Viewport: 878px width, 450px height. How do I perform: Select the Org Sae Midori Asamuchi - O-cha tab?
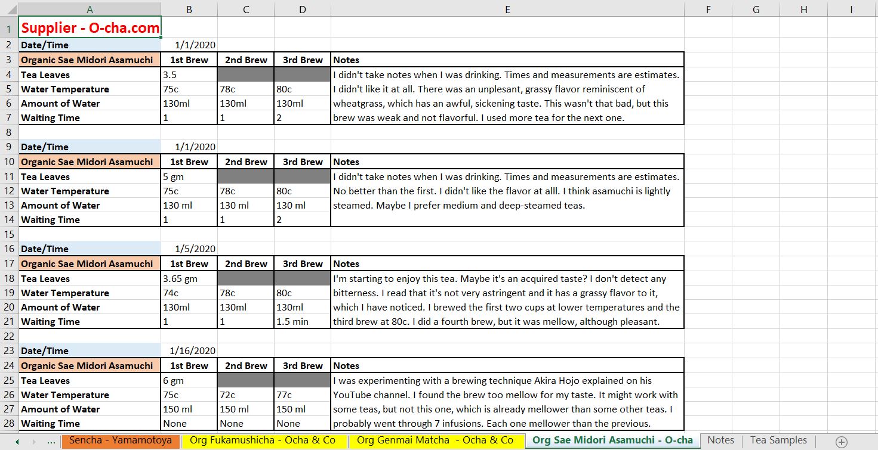(x=612, y=440)
